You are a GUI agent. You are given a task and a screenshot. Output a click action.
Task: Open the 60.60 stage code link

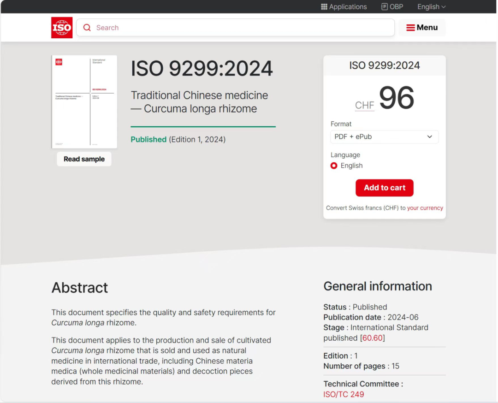tap(372, 338)
